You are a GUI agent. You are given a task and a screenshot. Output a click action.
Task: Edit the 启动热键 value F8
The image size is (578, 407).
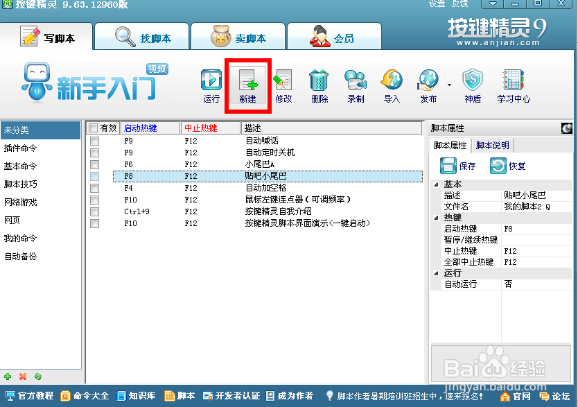536,229
